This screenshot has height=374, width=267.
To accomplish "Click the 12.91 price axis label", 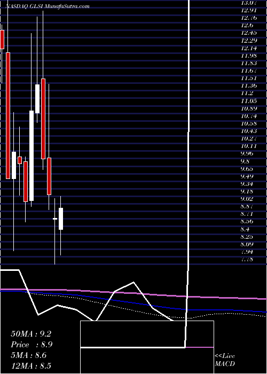I will [x=249, y=10].
